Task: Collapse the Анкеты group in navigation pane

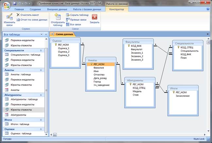Action: 41,70
